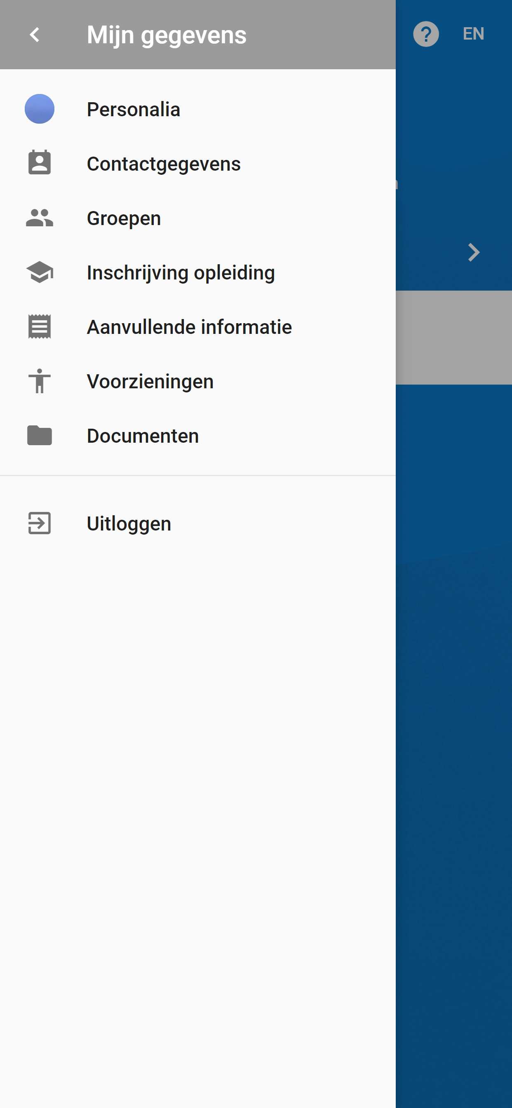512x1108 pixels.
Task: Go back using the header arrow
Action: (34, 35)
